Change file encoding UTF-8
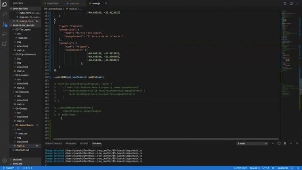 (x=266, y=168)
